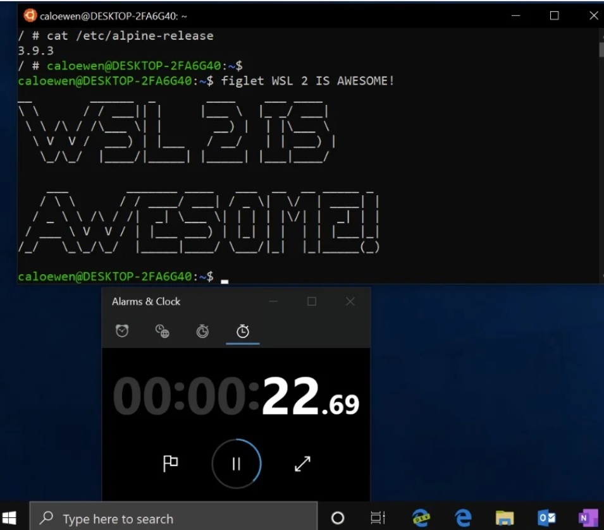Minimize the Ubuntu terminal window
Viewport: 604px width, 530px height.
point(516,16)
